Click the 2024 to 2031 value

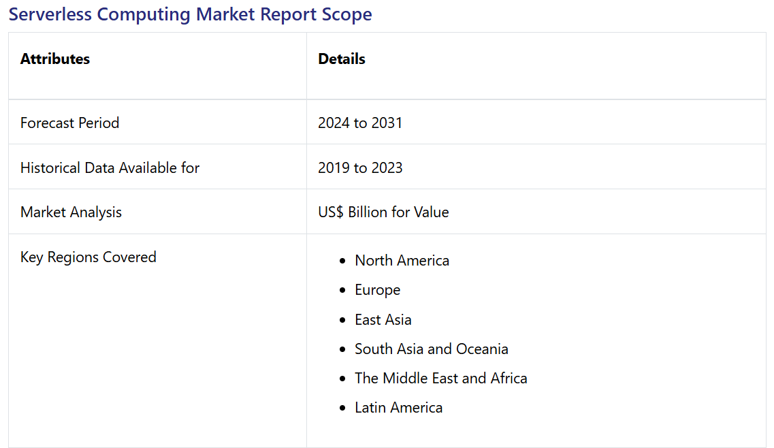[360, 123]
